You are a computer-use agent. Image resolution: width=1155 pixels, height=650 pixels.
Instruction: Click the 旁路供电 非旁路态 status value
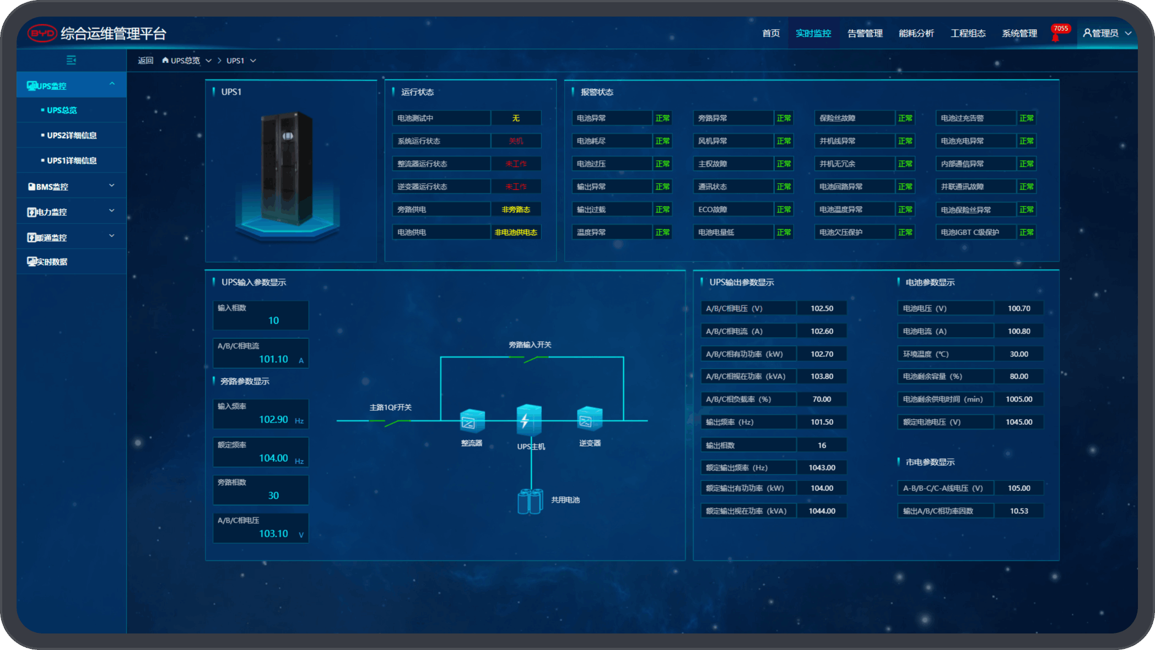tap(516, 209)
